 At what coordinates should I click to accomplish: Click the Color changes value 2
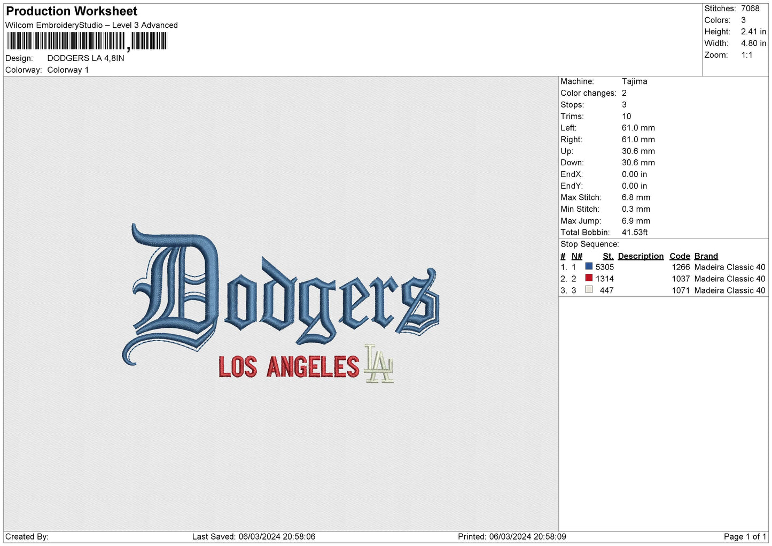[x=624, y=93]
